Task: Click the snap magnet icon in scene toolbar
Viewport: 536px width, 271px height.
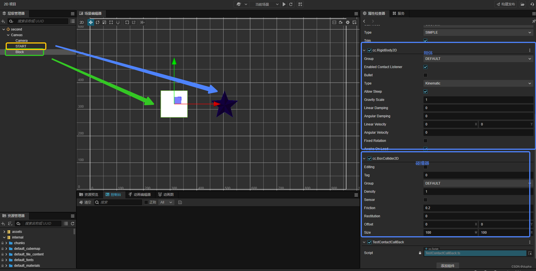Action: (x=118, y=22)
